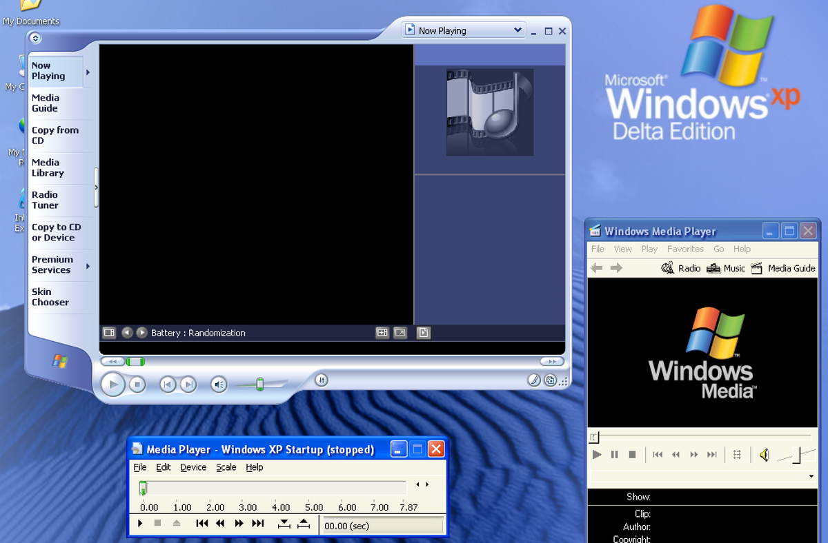Select the next visualization arrow
The height and width of the screenshot is (543, 828).
[x=141, y=332]
